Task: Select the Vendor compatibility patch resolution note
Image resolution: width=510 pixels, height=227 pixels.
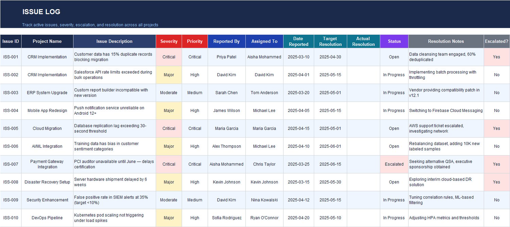Action: coord(446,93)
